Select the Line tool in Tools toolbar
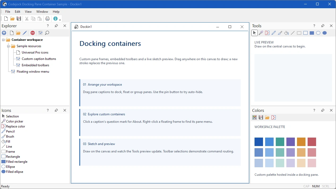Viewport: 336px width, 189px height. 293,33
